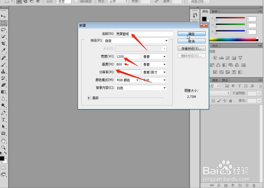Click the 确定 OK button
Screen dimensions: 264x188
(191, 34)
